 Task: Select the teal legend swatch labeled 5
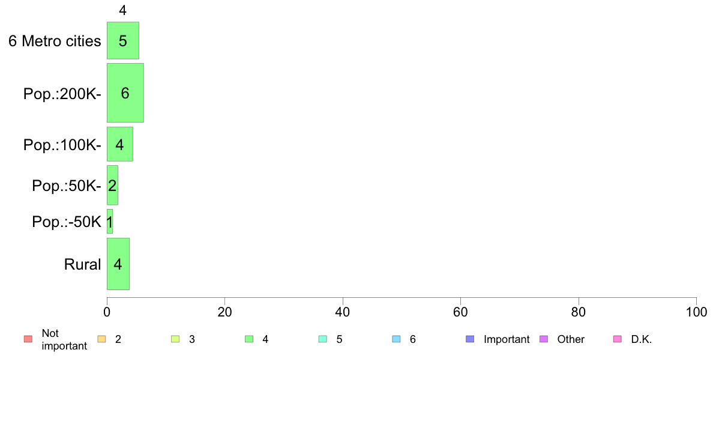pyautogui.click(x=323, y=339)
